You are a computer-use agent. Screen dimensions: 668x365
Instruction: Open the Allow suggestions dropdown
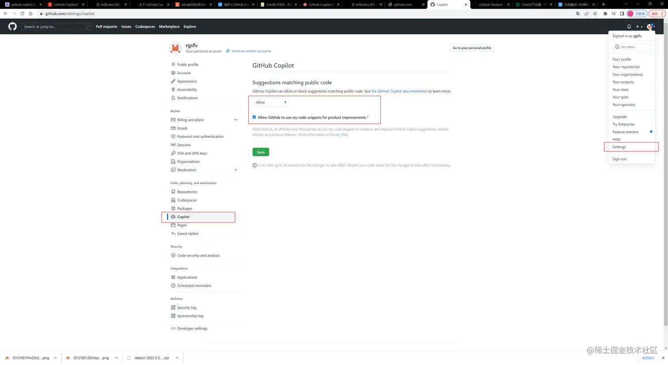[270, 102]
